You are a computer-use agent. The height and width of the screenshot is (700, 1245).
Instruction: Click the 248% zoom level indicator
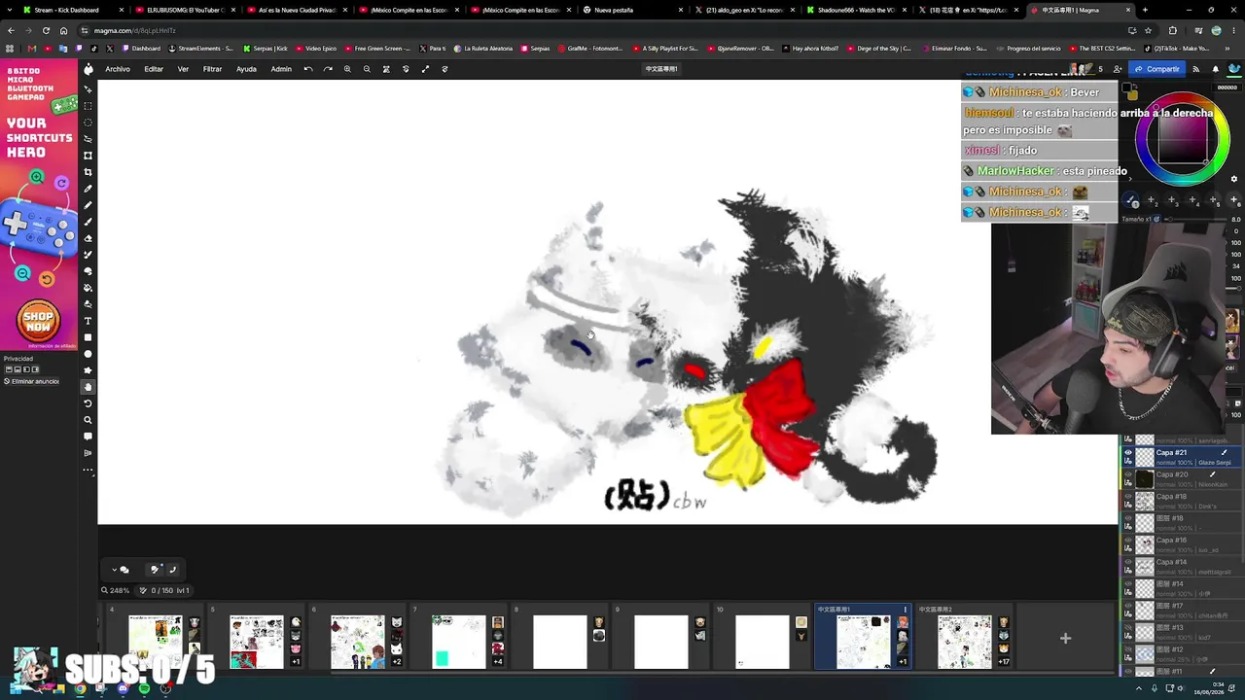point(116,590)
